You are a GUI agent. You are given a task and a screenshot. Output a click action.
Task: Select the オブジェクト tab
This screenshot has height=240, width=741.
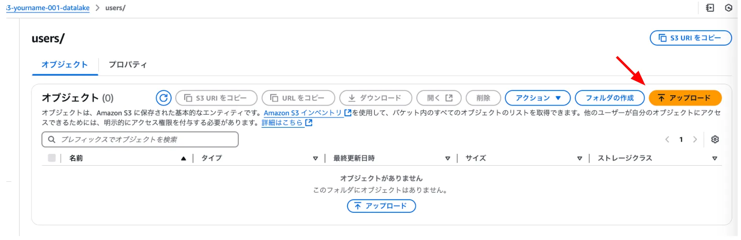[65, 65]
